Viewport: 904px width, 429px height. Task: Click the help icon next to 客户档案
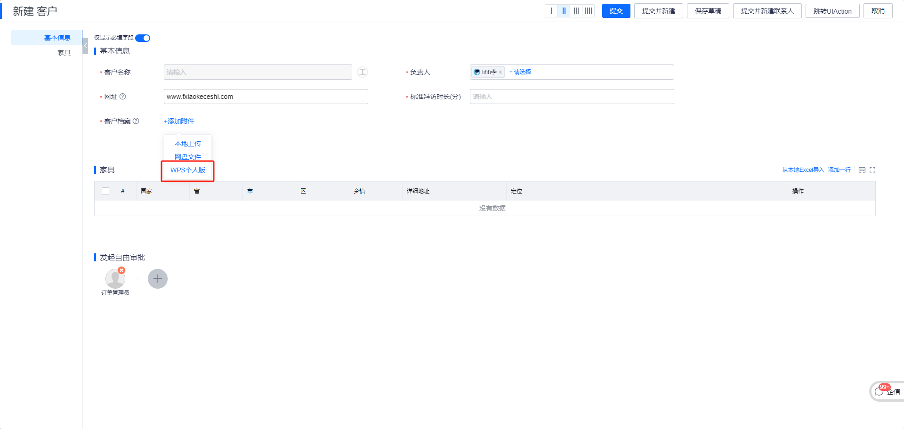(136, 121)
